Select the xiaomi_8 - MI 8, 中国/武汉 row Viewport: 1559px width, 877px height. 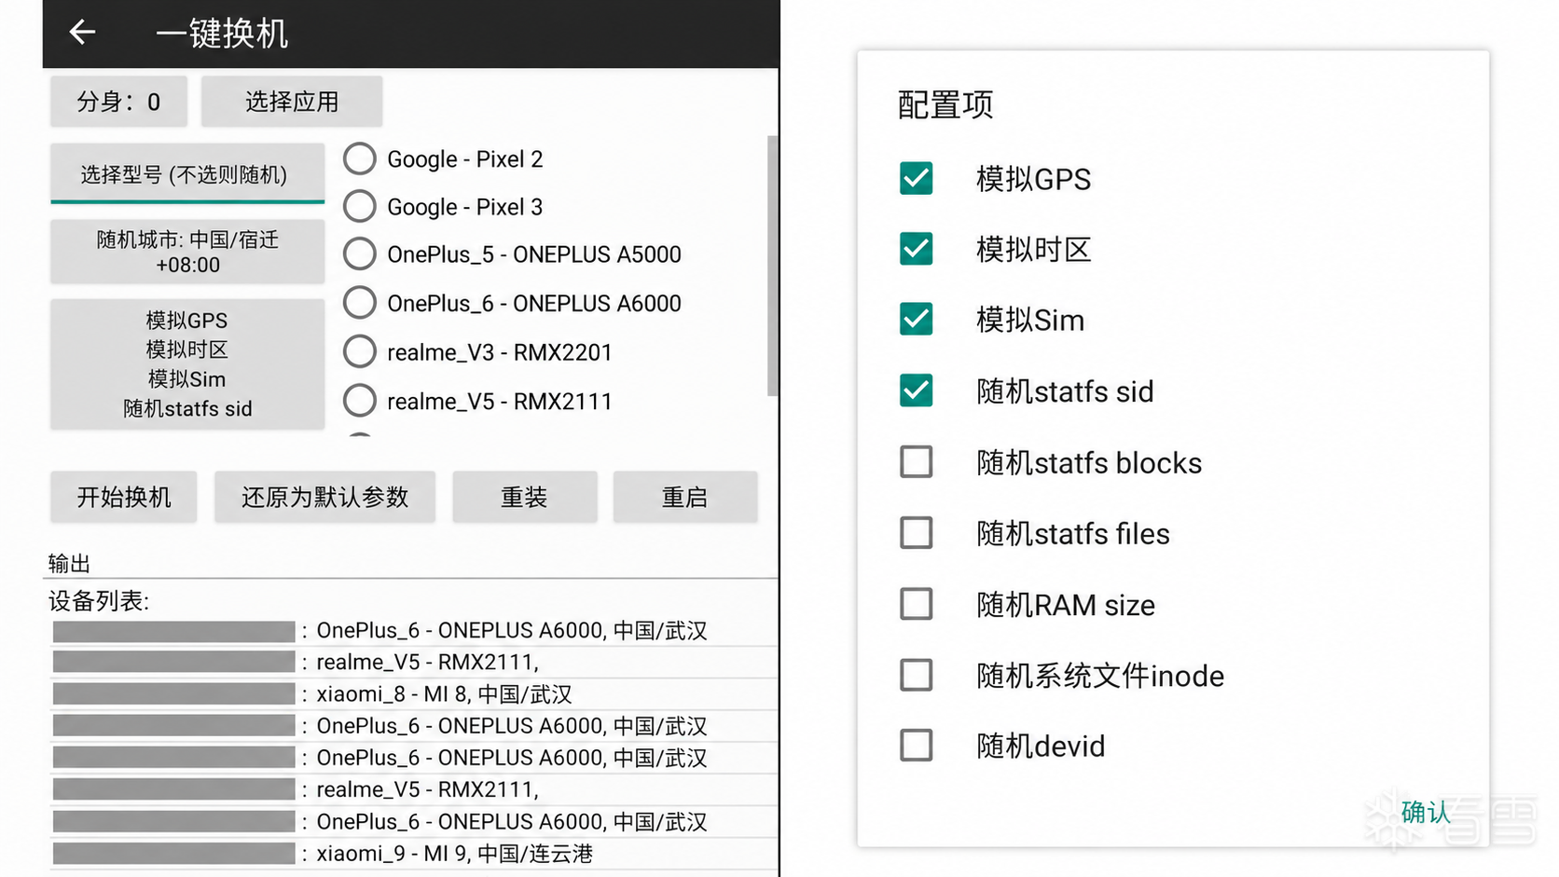[x=413, y=694]
